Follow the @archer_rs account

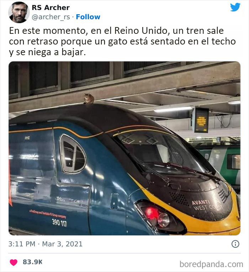pos(88,17)
